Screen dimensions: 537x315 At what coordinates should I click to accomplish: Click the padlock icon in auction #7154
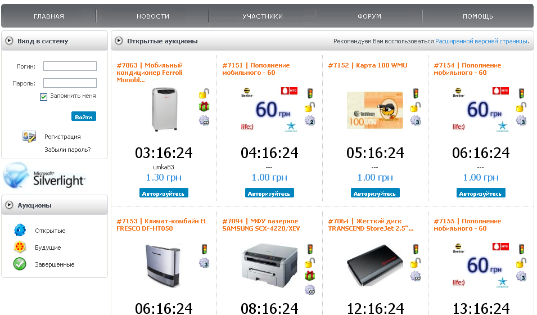coord(522,107)
